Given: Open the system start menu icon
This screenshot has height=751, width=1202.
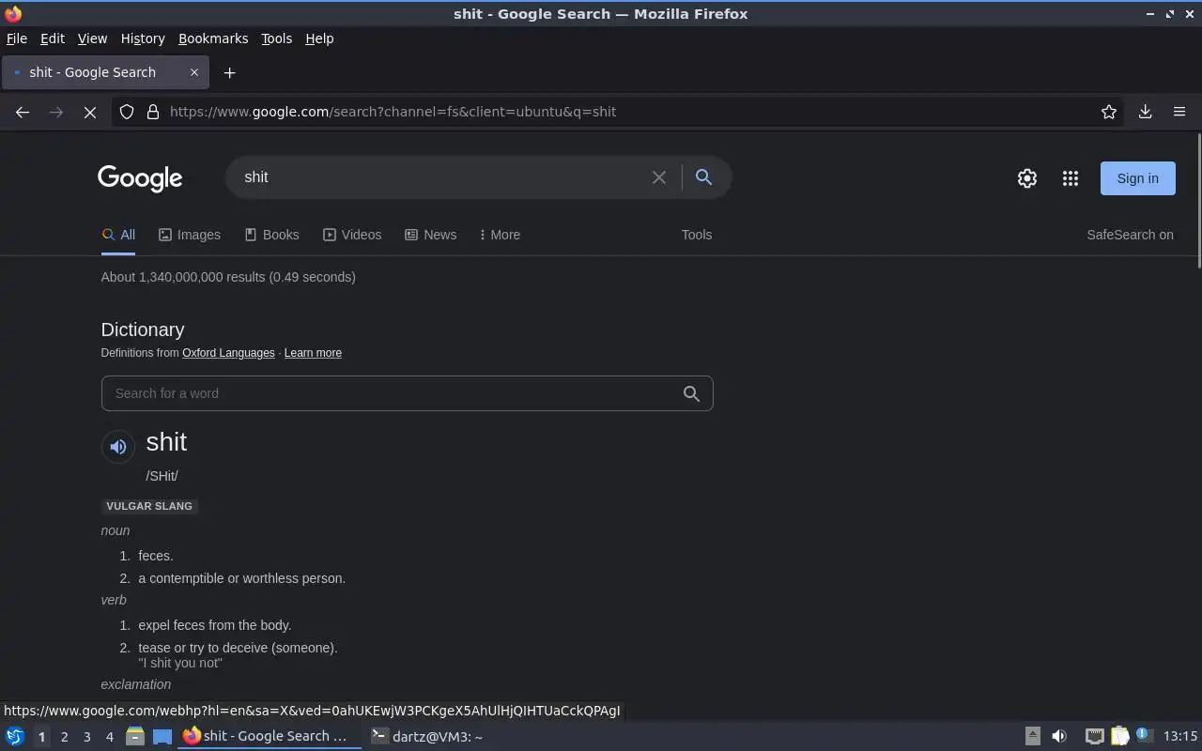Looking at the screenshot, I should [15, 736].
